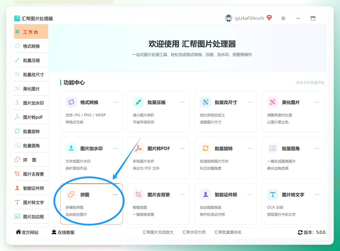
Task: Select 图片加水印 in the sidebar
Action: click(x=31, y=103)
